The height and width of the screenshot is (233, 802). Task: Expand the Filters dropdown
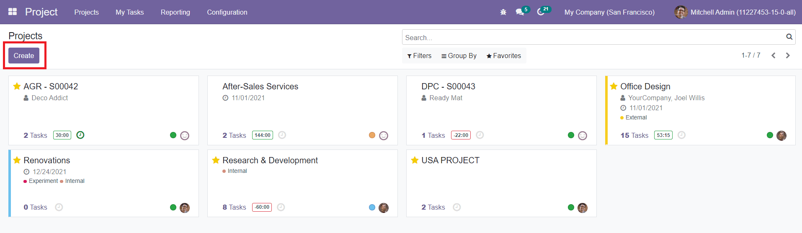pos(419,56)
